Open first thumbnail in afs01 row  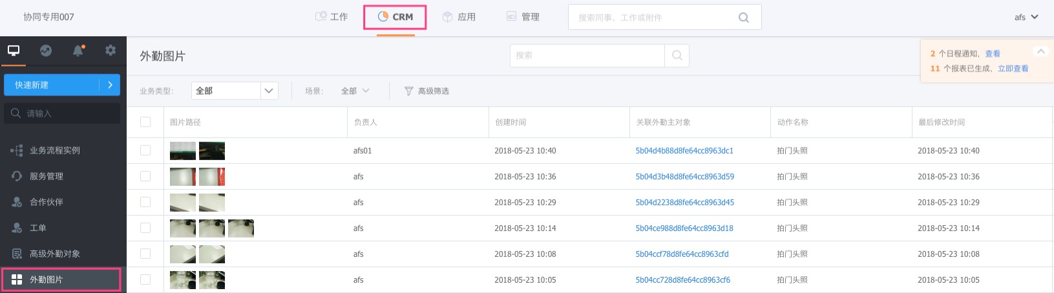coord(183,150)
